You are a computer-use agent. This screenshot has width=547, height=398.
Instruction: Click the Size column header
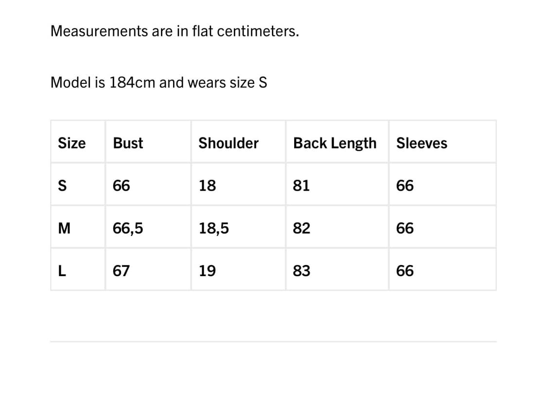click(71, 143)
